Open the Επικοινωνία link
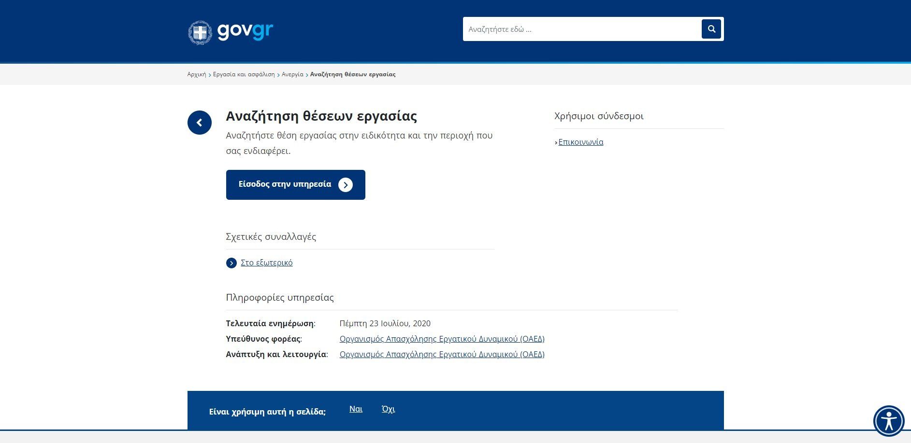The width and height of the screenshot is (911, 443). [x=580, y=142]
